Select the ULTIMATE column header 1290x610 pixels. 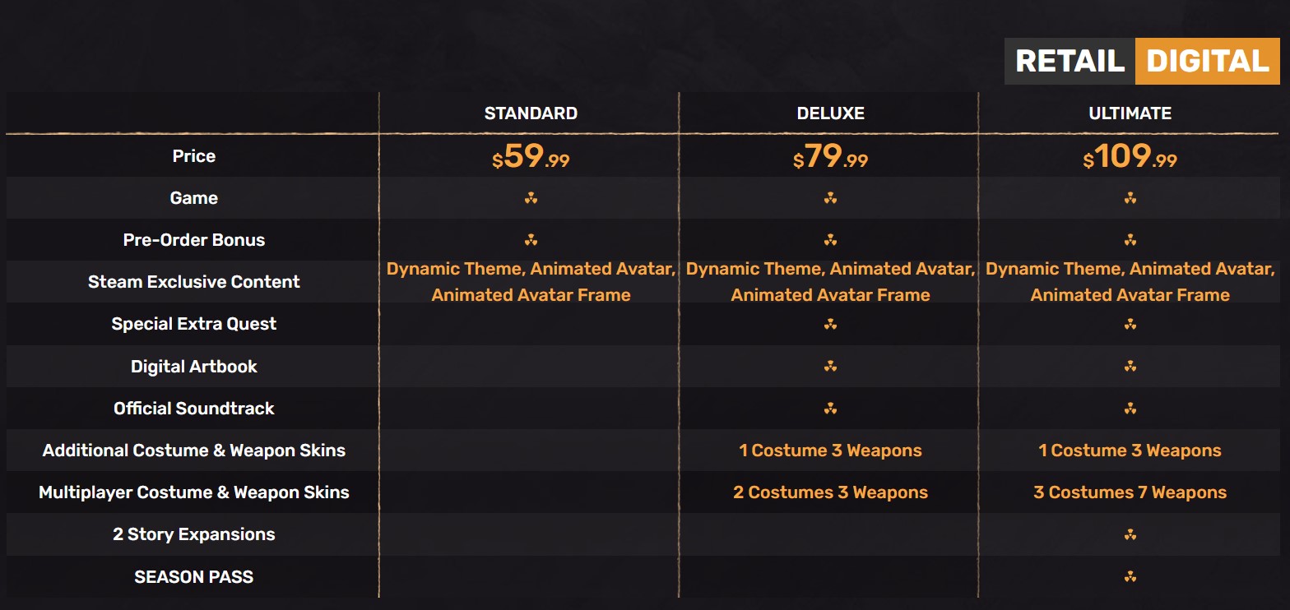[x=1130, y=113]
